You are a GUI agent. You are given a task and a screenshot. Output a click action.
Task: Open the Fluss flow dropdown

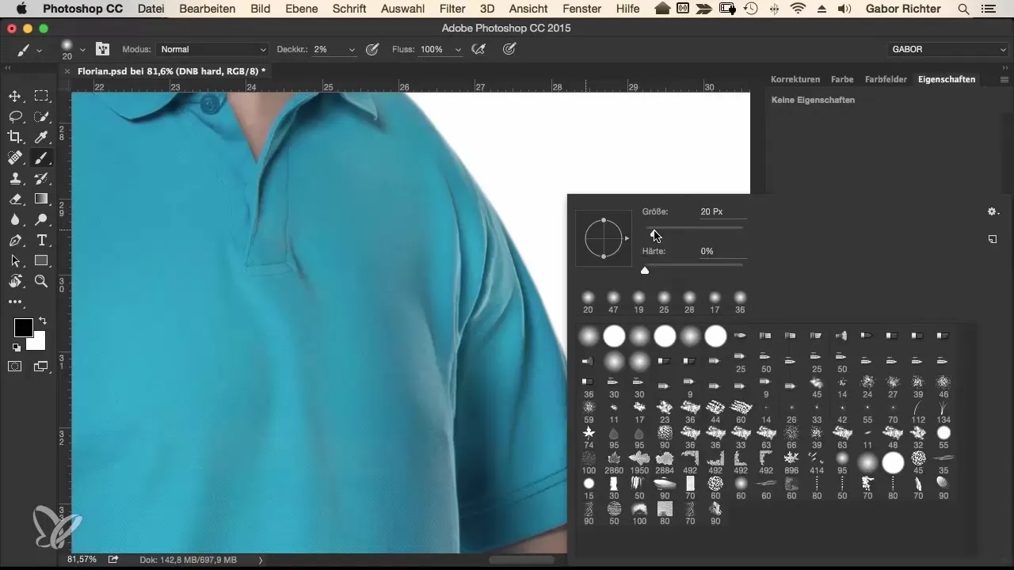[458, 49]
